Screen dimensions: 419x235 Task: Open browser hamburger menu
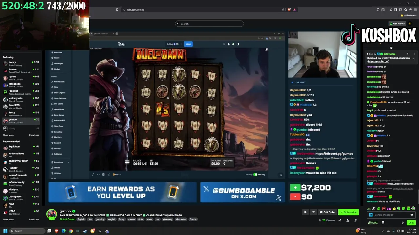pos(415,10)
